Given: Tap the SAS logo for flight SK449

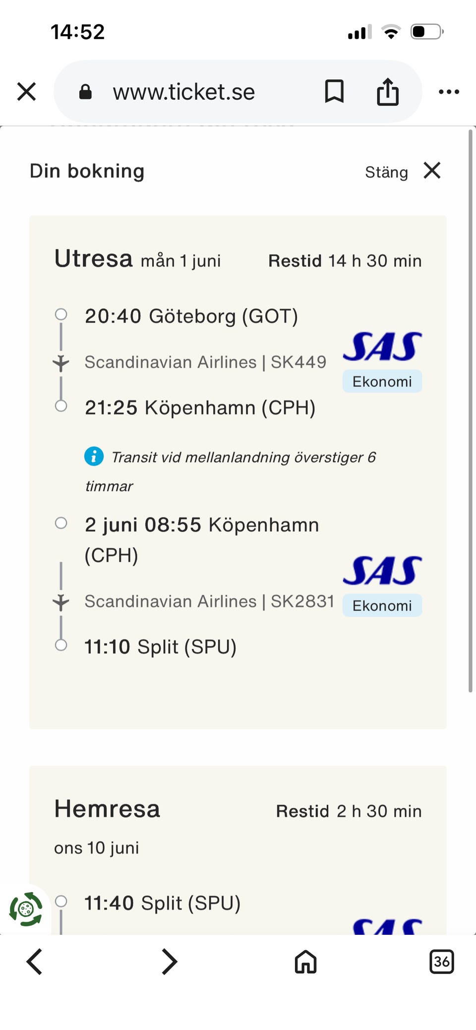Looking at the screenshot, I should [382, 347].
